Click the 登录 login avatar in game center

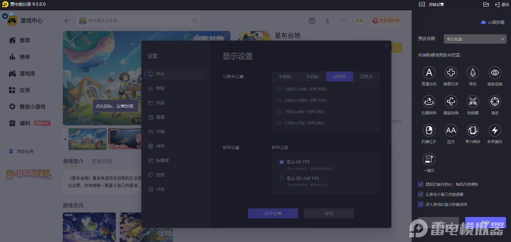click(x=359, y=21)
